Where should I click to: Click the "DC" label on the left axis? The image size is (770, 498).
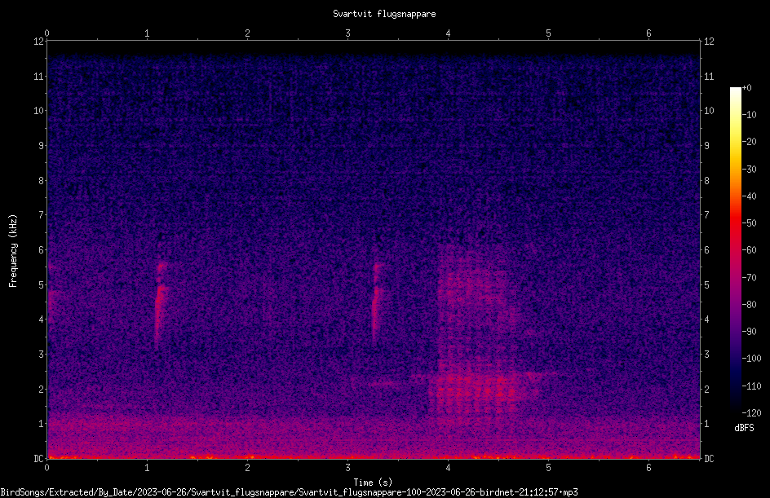(38, 458)
